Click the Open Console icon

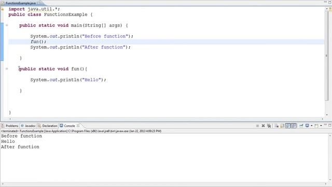(x=316, y=126)
